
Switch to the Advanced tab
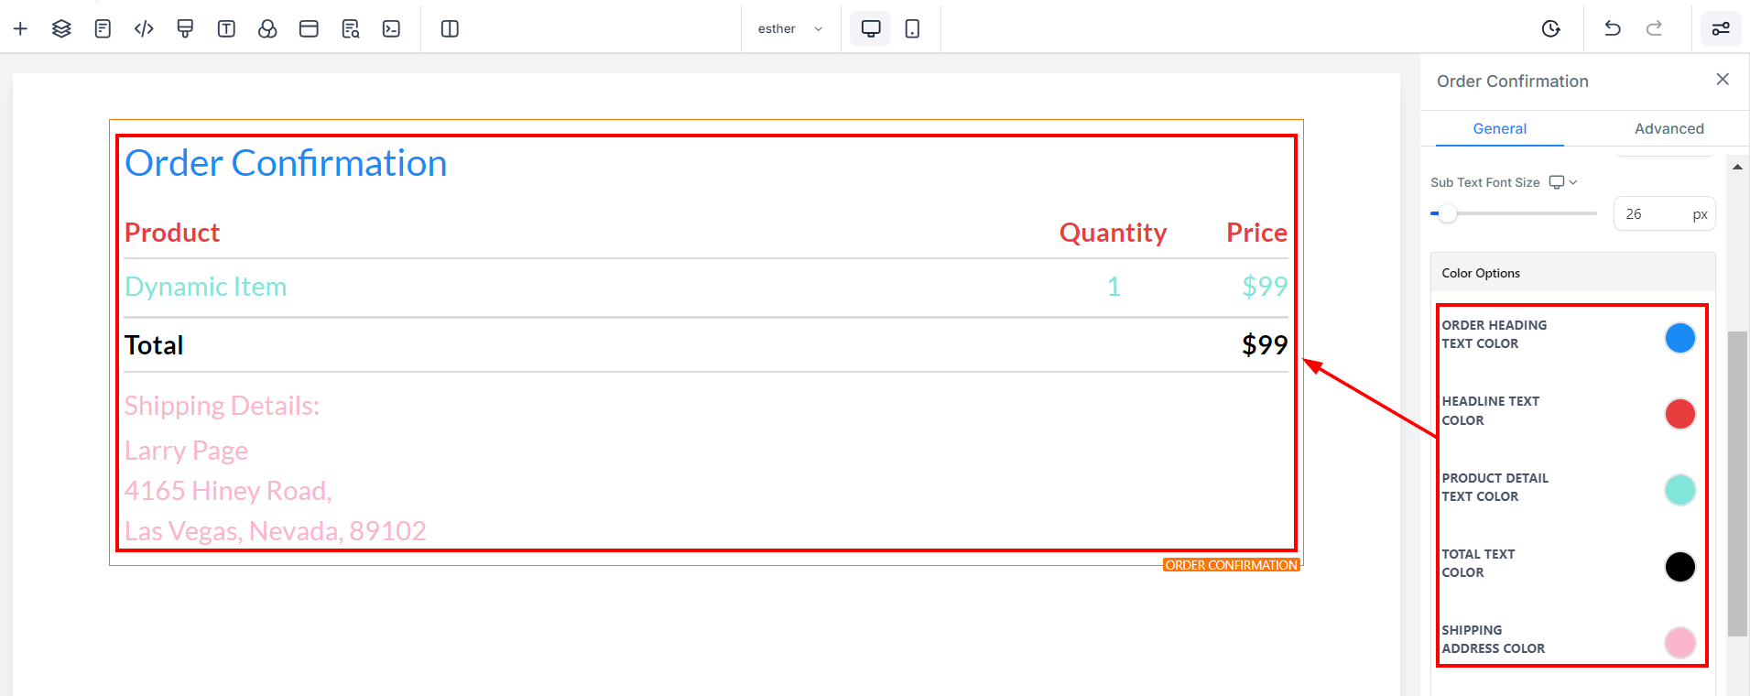click(x=1668, y=129)
